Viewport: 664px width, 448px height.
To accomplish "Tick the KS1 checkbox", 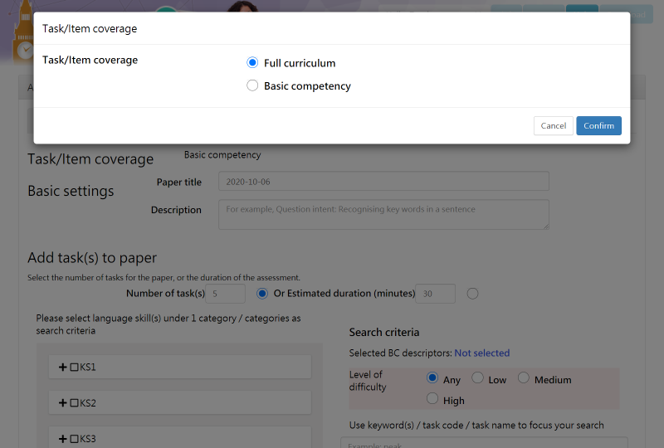I will pos(74,367).
